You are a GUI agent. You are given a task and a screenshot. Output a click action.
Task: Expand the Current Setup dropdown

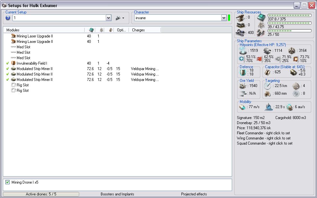pos(108,18)
